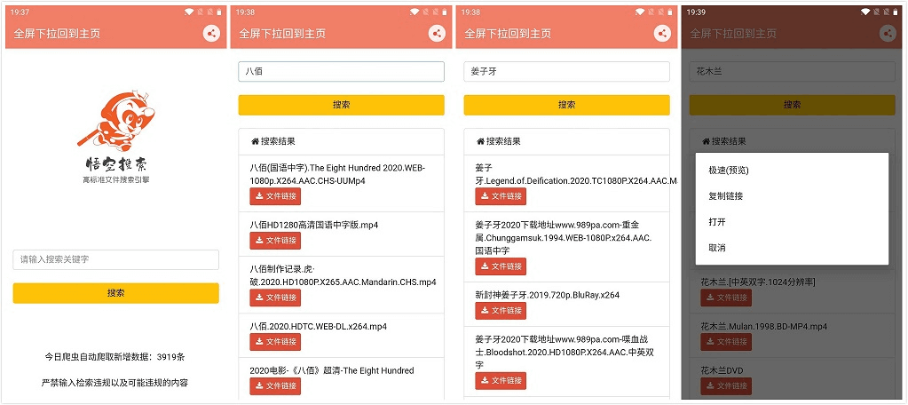
Task: Click the 搜索结果 header on the 八佰 screen
Action: [x=278, y=141]
